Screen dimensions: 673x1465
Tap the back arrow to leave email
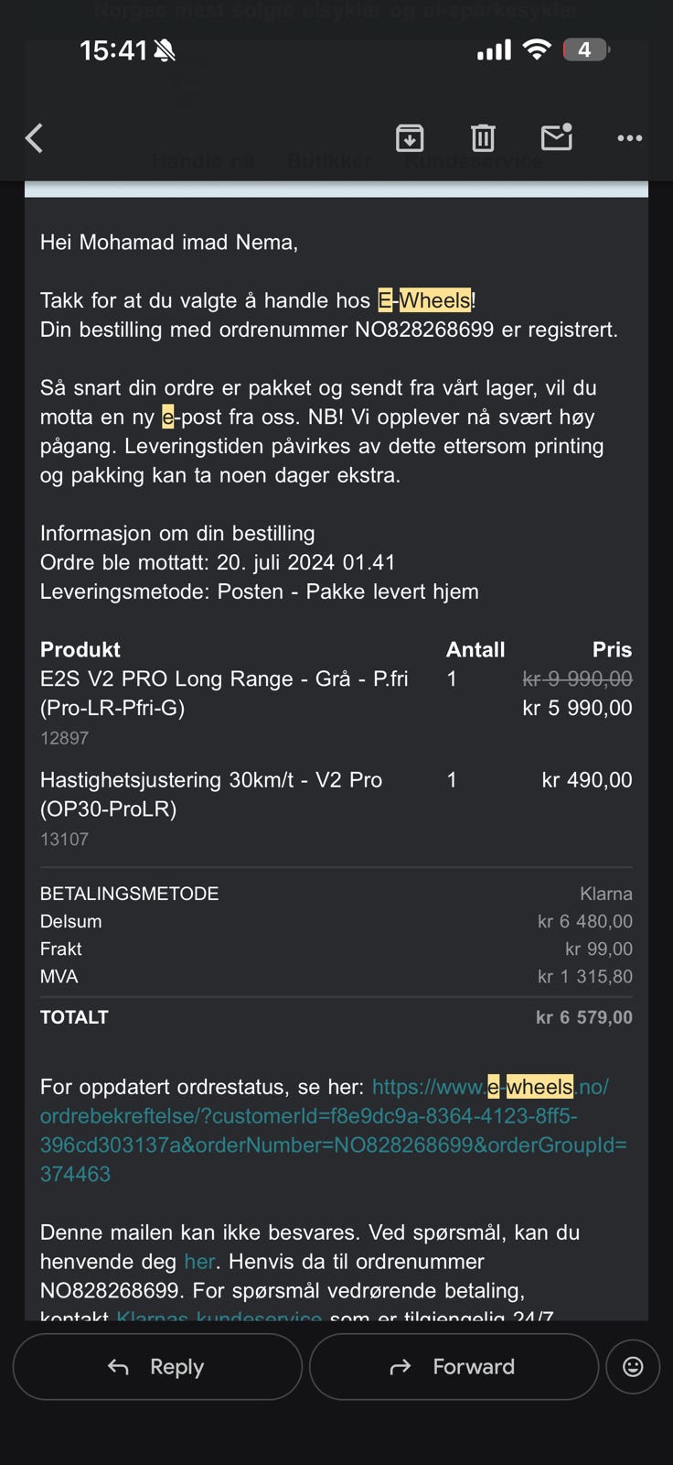[35, 138]
